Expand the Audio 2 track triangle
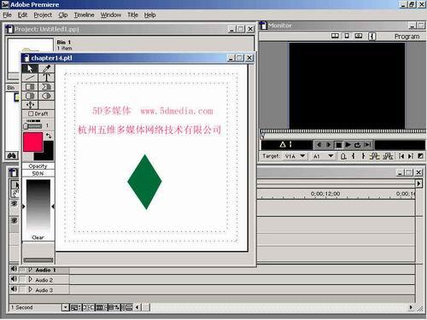Image resolution: width=427 pixels, height=320 pixels. [31, 280]
